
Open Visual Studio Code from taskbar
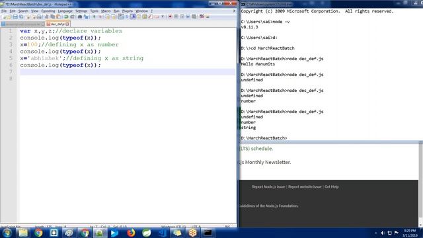click(x=162, y=233)
